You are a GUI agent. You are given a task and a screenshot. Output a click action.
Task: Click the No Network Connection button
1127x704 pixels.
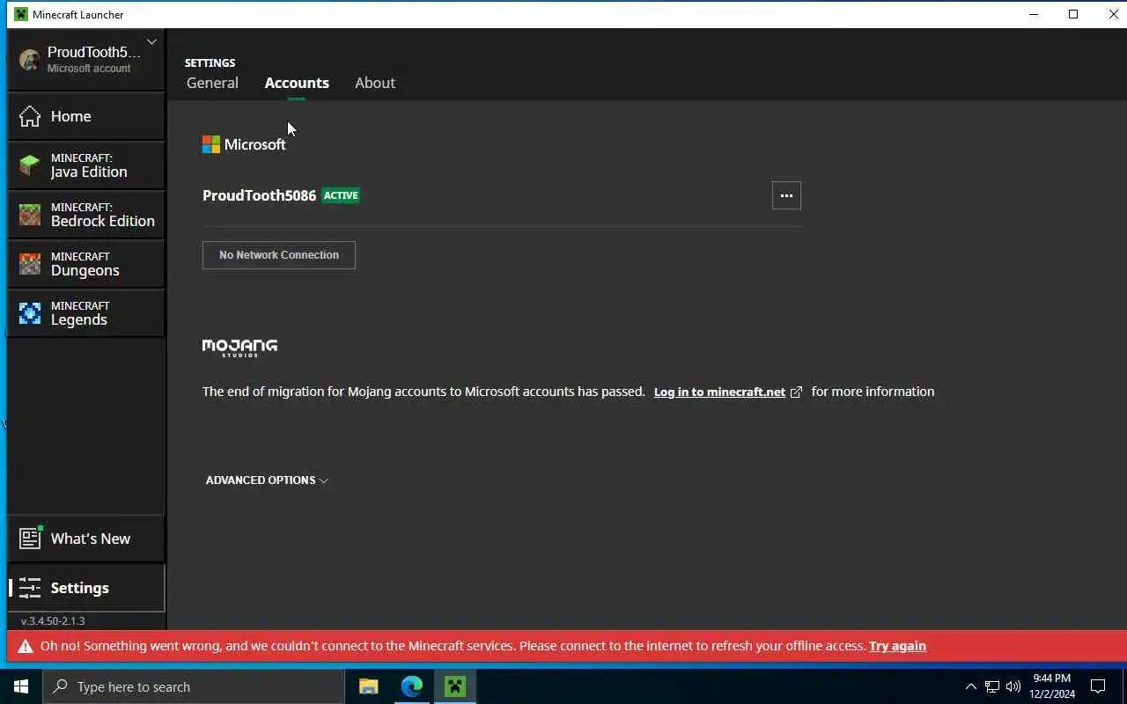pos(279,255)
